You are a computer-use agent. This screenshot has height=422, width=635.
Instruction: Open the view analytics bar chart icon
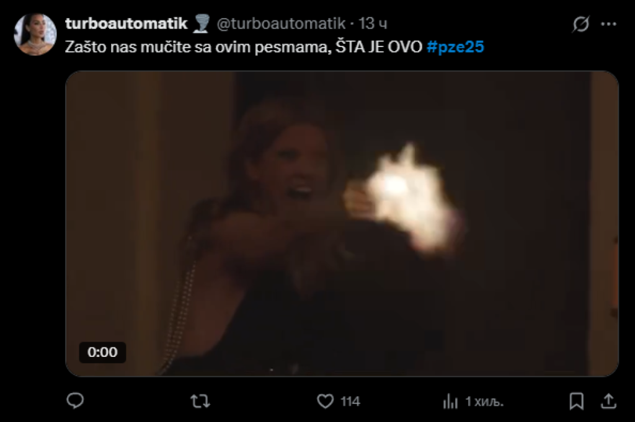(x=450, y=402)
